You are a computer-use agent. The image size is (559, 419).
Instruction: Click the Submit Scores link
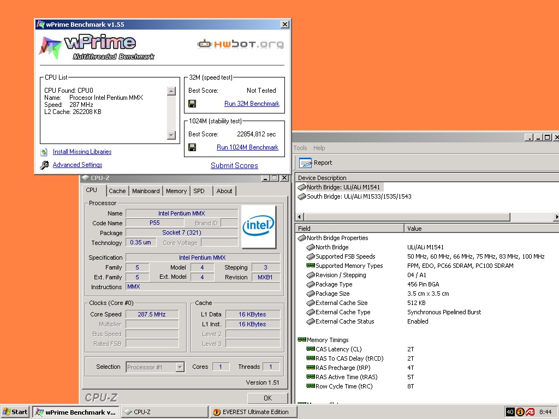point(234,165)
